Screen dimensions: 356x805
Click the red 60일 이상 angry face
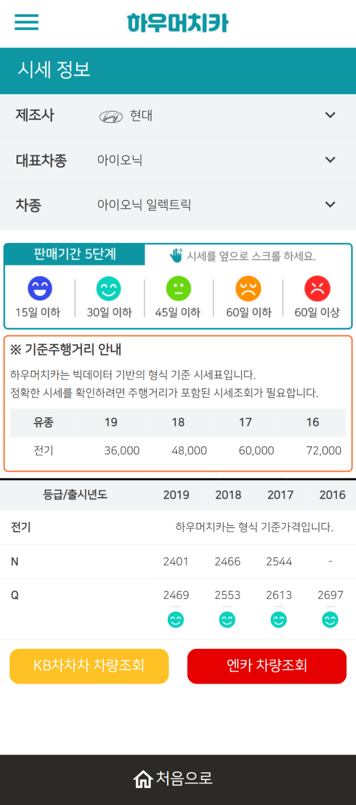tap(317, 289)
